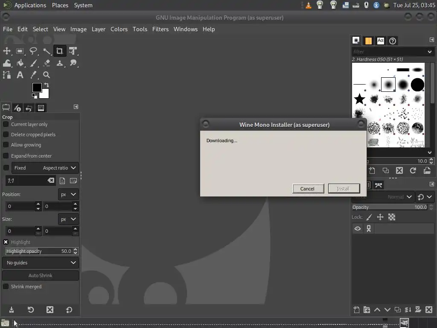
Task: Select the Color Picker tool
Action: pos(33,75)
